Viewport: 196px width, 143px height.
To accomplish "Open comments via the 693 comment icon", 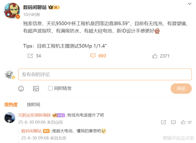I will pos(93,56).
